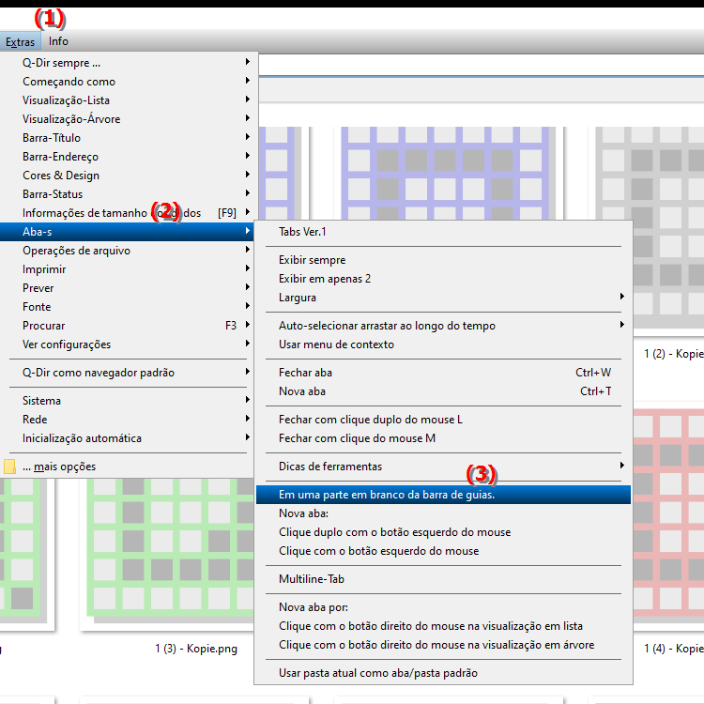
Task: Select Fechar aba menu entry
Action: [306, 373]
